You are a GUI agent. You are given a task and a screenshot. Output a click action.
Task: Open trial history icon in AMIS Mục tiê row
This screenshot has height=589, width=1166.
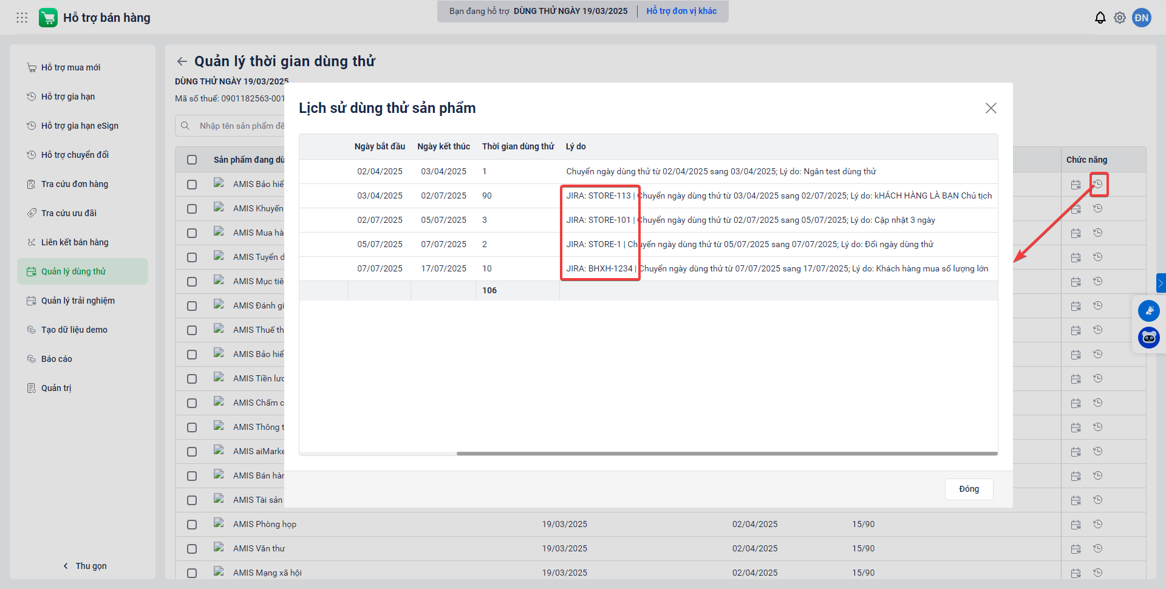pos(1098,281)
